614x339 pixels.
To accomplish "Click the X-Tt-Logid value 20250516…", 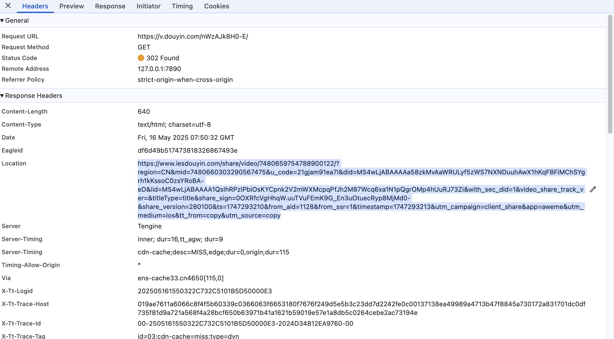I will (x=205, y=291).
